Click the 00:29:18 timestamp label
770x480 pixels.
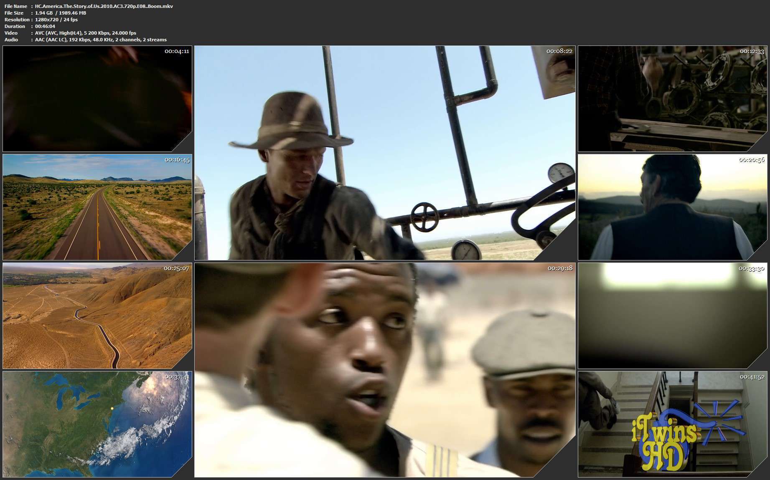click(x=560, y=268)
